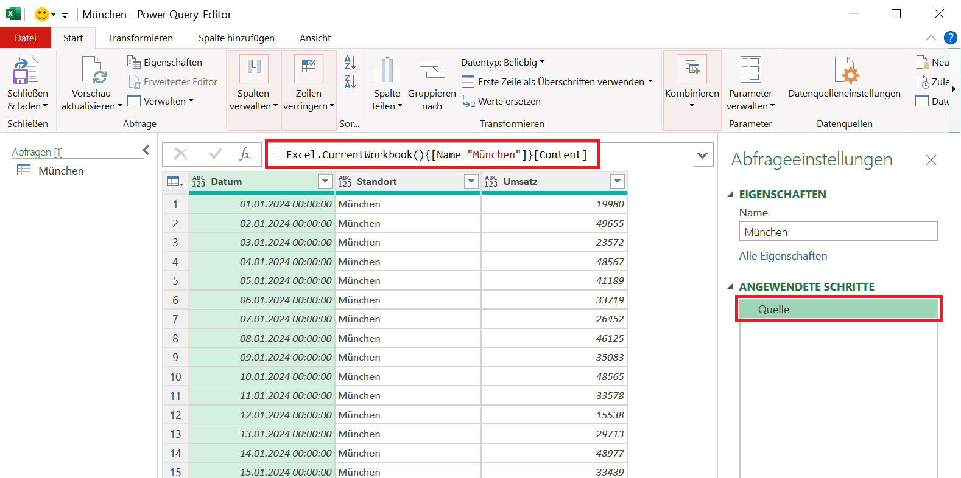Click the Vorschau aktualisieren icon
Viewport: 961px width, 478px height.
click(x=93, y=71)
